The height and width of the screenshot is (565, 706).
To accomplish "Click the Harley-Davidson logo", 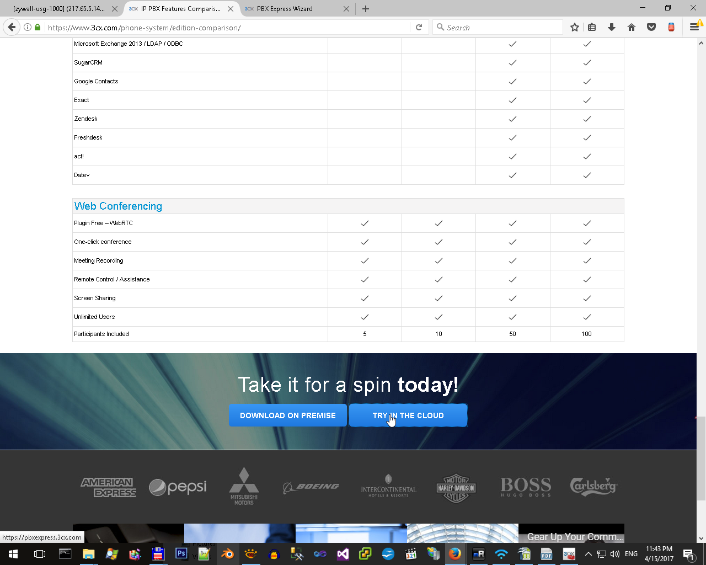I will [456, 488].
